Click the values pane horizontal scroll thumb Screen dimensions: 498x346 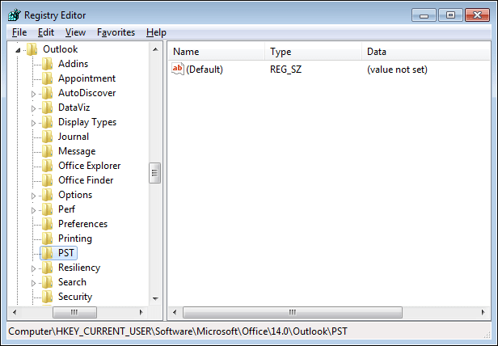coord(293,312)
